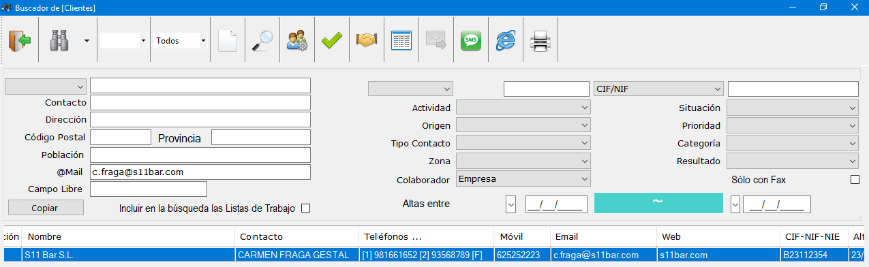Click the magnifying glass icon
Image resolution: width=869 pixels, height=267 pixels.
[262, 41]
